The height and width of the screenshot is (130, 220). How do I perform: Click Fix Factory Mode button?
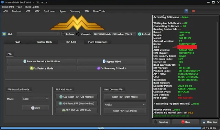click(x=42, y=68)
